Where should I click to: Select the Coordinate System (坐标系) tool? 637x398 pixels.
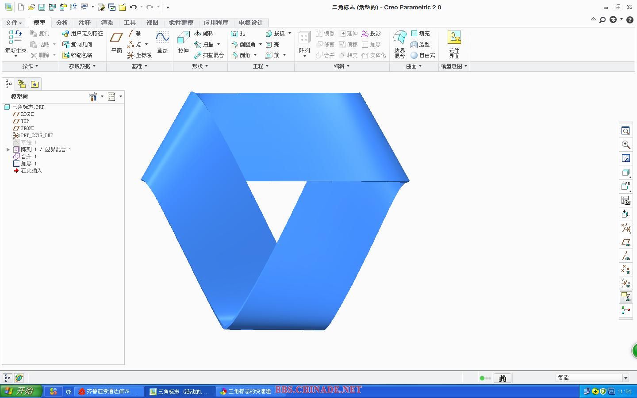(x=139, y=55)
